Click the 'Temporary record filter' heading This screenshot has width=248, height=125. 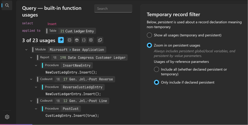173,15
